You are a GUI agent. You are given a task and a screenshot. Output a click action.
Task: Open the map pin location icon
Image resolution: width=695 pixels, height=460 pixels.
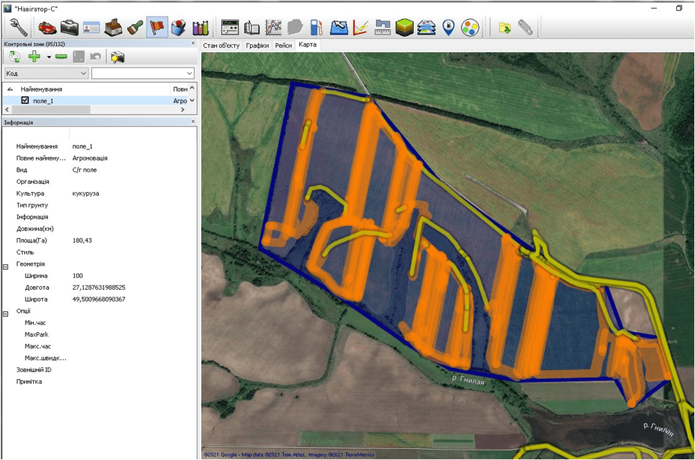click(x=448, y=27)
